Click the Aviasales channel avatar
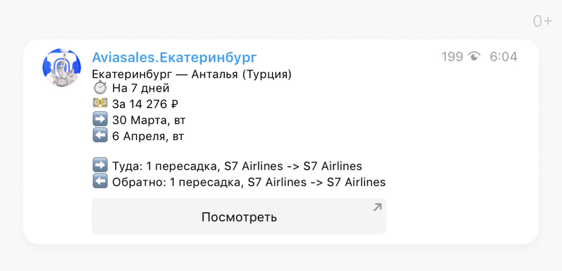Screen dimensions: 562x271 [x=62, y=68]
